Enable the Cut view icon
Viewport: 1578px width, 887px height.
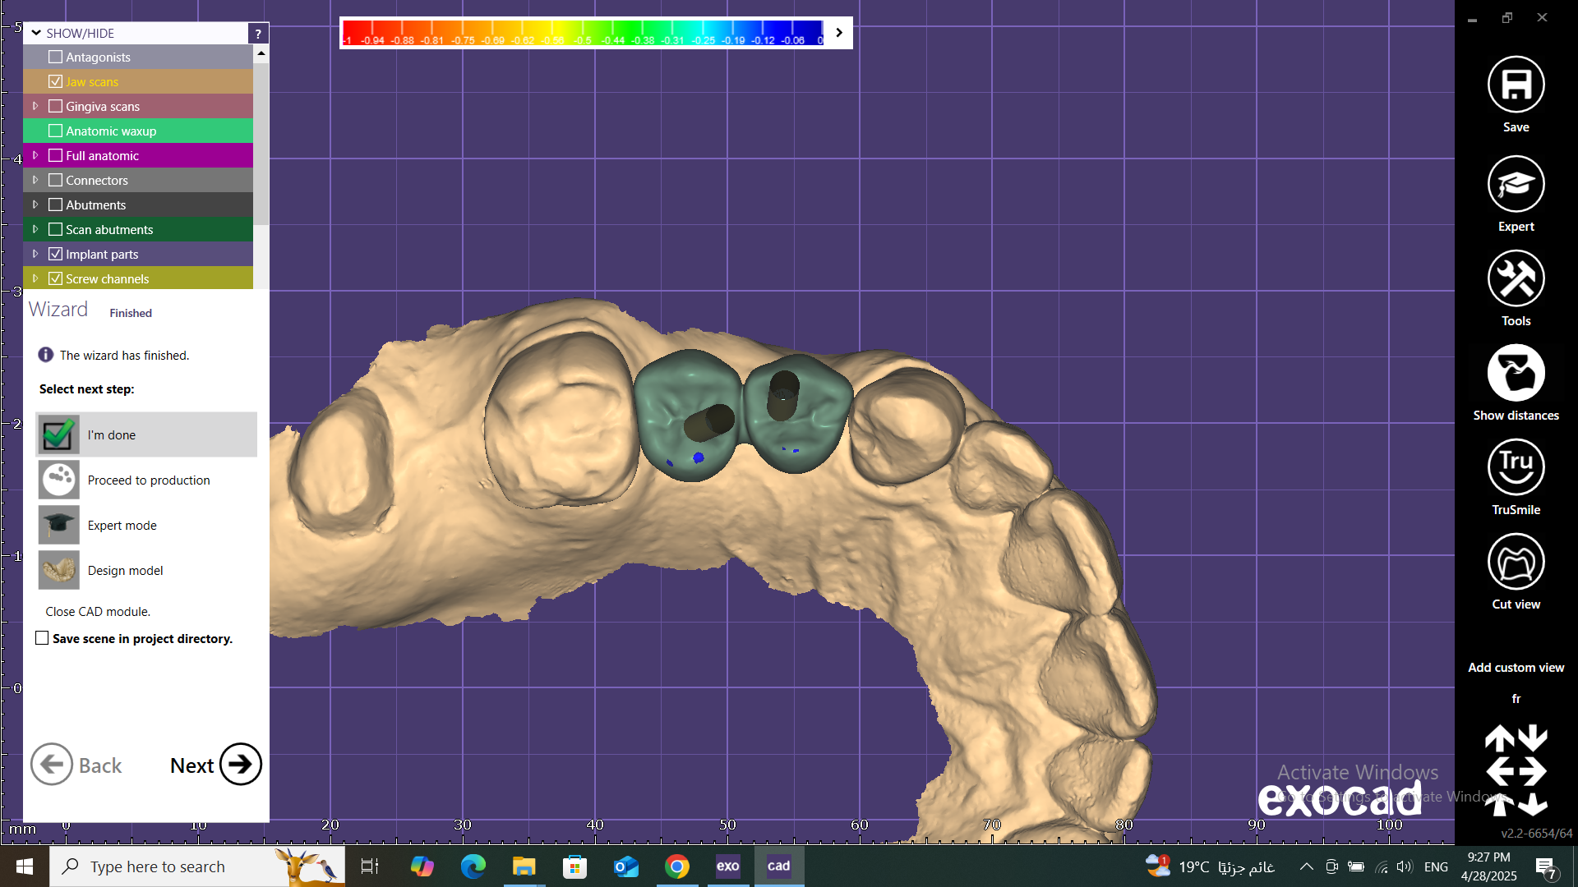(1516, 563)
